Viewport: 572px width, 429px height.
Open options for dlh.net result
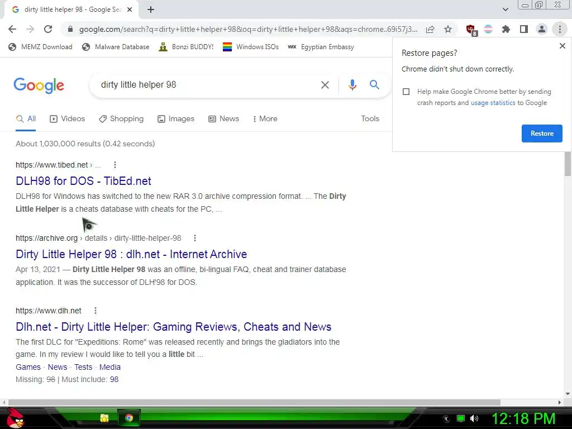(x=95, y=311)
